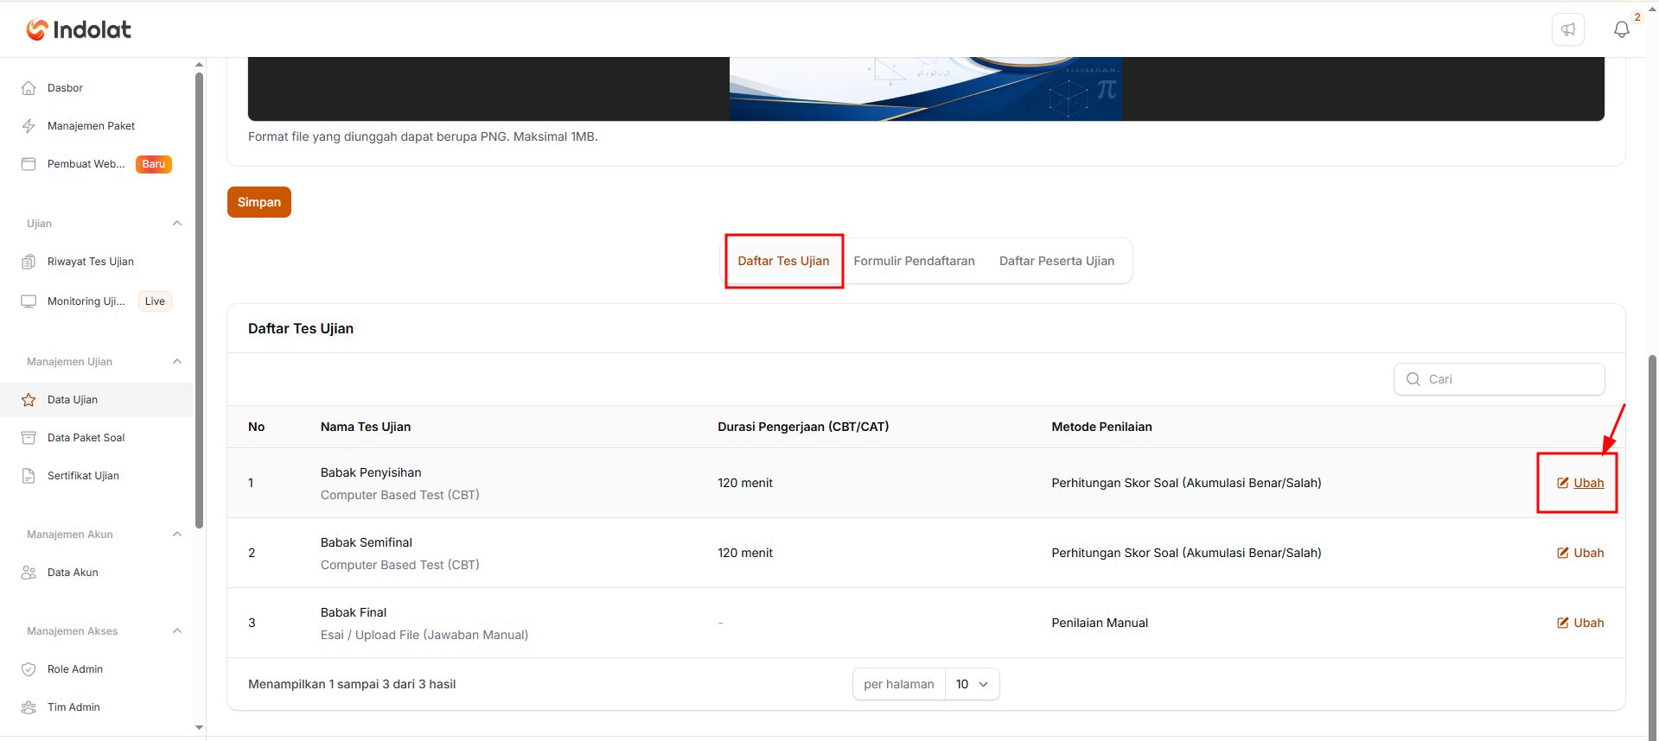Click the Live badge beside Monitoring Ujian
This screenshot has width=1659, height=741.
tap(155, 301)
